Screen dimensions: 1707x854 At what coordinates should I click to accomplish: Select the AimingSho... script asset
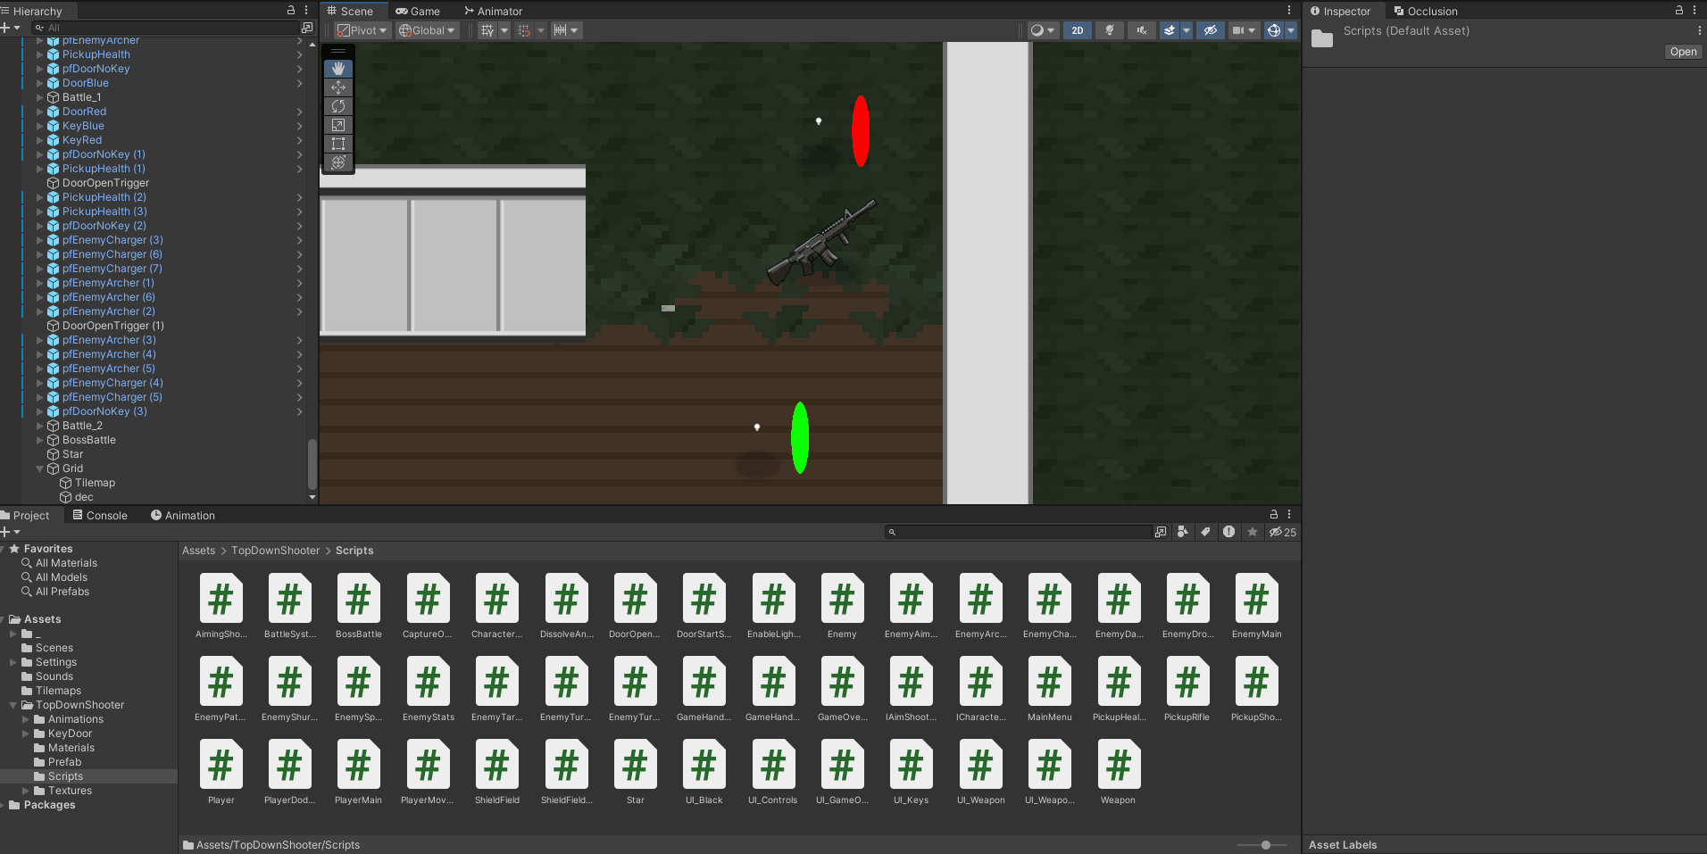point(221,607)
